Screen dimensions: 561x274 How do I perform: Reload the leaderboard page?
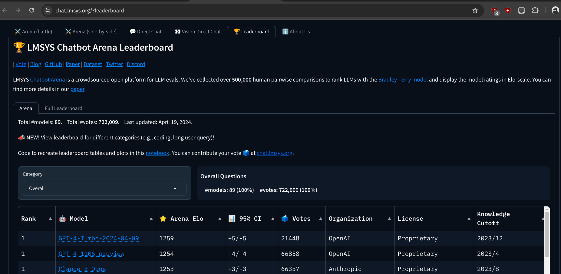point(31,10)
